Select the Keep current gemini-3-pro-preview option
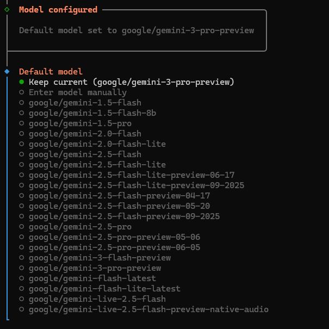 click(x=131, y=82)
